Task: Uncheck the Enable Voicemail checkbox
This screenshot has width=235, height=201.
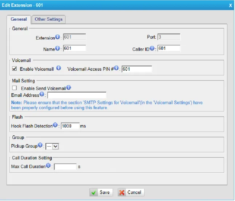Action: click(x=15, y=69)
